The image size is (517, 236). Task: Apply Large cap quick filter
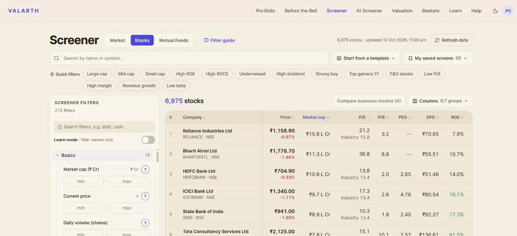click(97, 74)
